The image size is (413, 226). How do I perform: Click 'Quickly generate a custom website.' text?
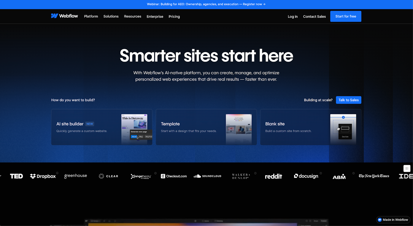pos(82,131)
